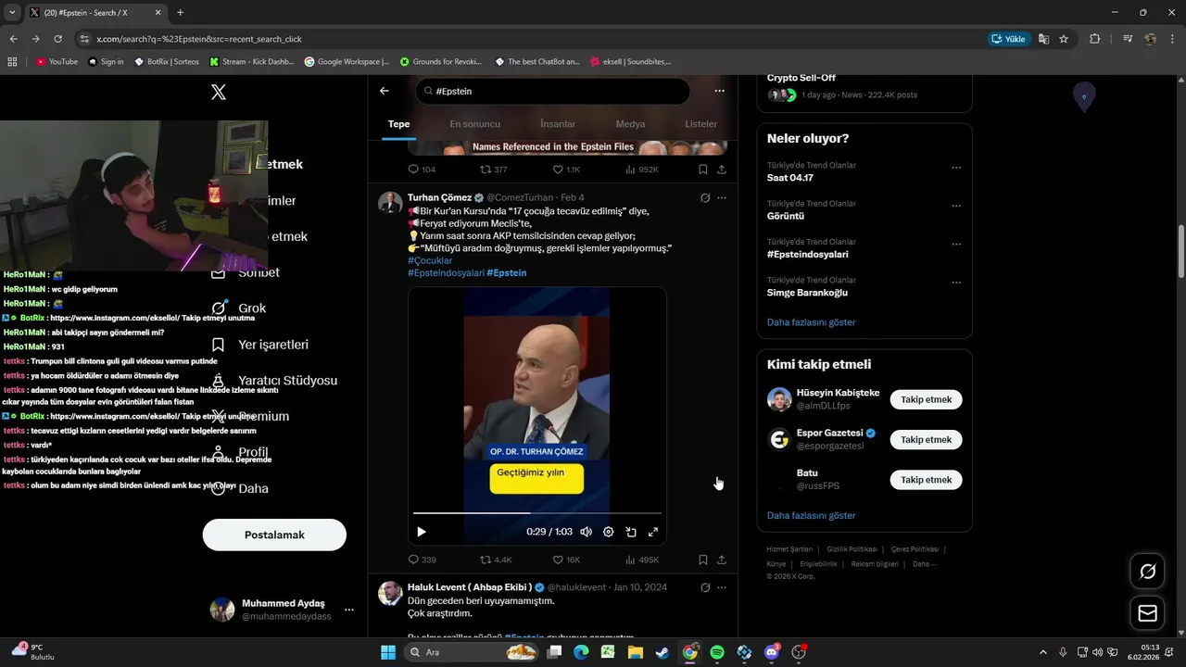
Task: Switch to the En sonuncu tab
Action: pos(474,124)
